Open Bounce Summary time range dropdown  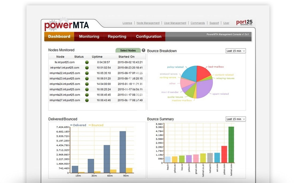pos(235,119)
